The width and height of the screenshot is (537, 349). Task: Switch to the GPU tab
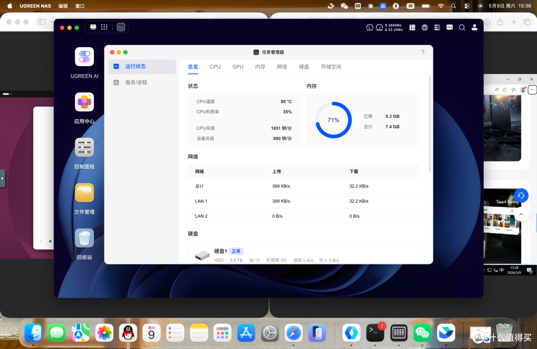point(238,67)
